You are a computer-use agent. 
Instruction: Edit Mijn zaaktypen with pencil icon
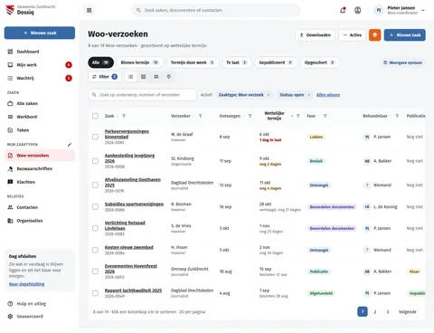(x=70, y=145)
